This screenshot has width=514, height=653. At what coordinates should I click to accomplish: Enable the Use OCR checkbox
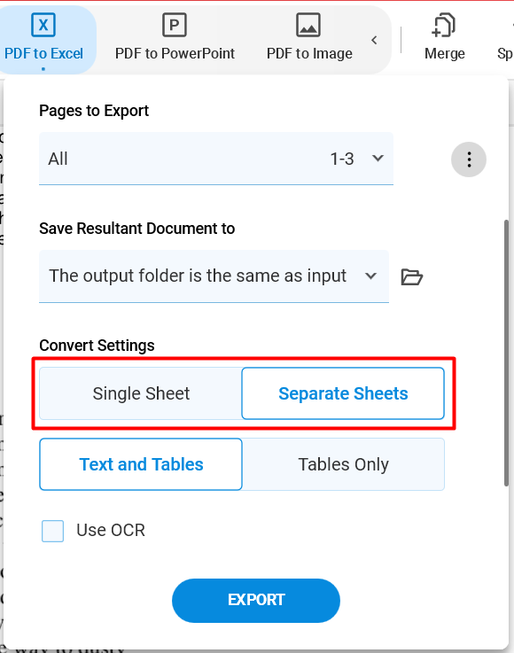(52, 531)
